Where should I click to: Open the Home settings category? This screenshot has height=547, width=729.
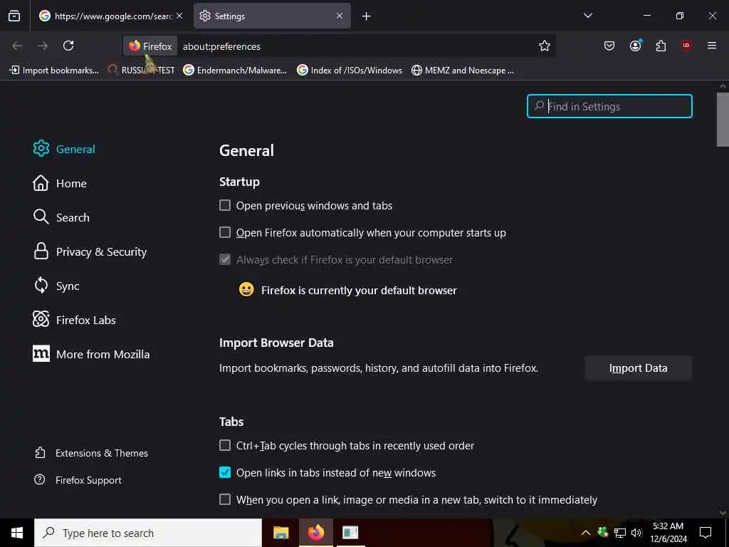[60, 183]
